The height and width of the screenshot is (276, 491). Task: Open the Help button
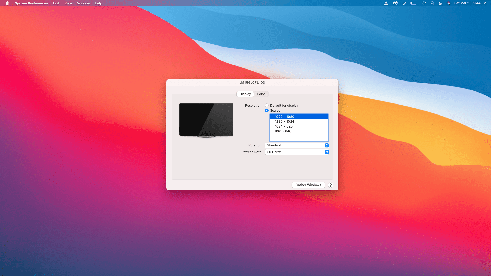click(331, 185)
